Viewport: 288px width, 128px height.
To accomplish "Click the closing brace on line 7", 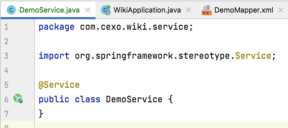I will pyautogui.click(x=41, y=114).
